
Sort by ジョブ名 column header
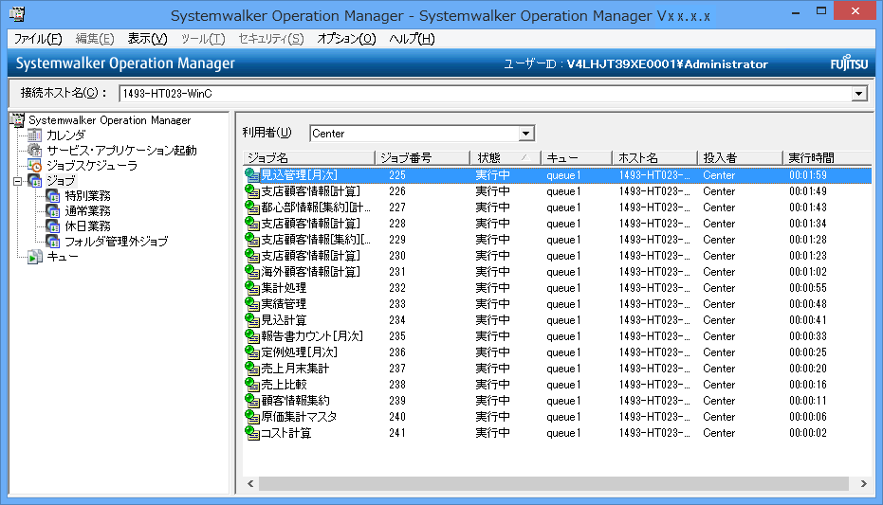pos(309,158)
